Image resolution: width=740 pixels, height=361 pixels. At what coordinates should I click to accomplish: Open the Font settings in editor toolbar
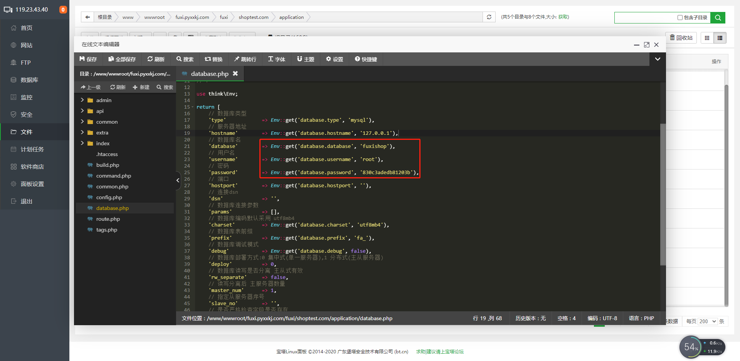[x=277, y=59]
